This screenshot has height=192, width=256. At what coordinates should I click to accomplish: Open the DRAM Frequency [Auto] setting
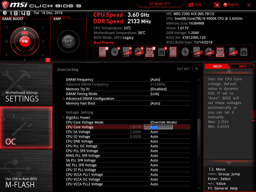click(x=155, y=80)
